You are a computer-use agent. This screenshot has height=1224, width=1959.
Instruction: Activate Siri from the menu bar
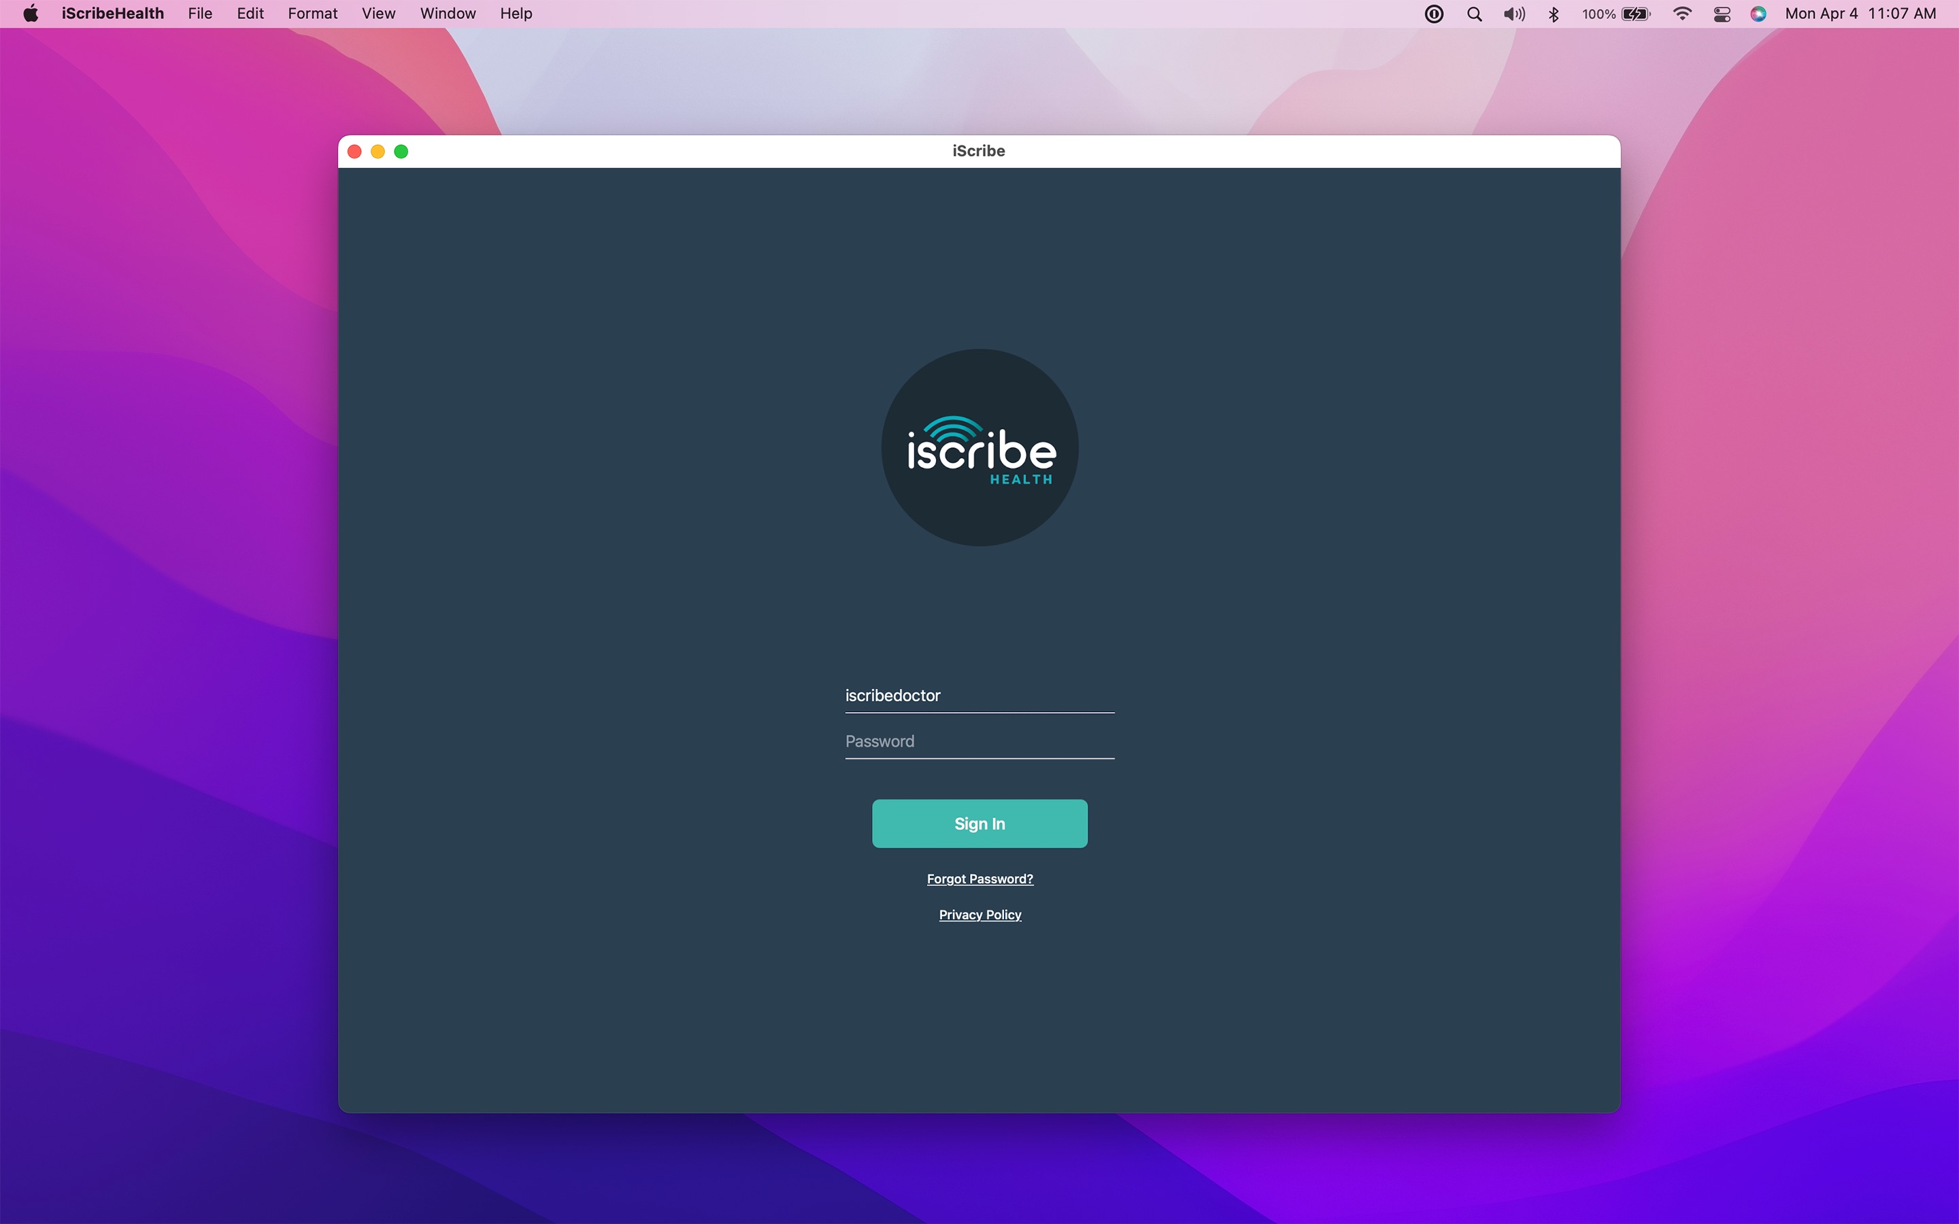pos(1758,14)
